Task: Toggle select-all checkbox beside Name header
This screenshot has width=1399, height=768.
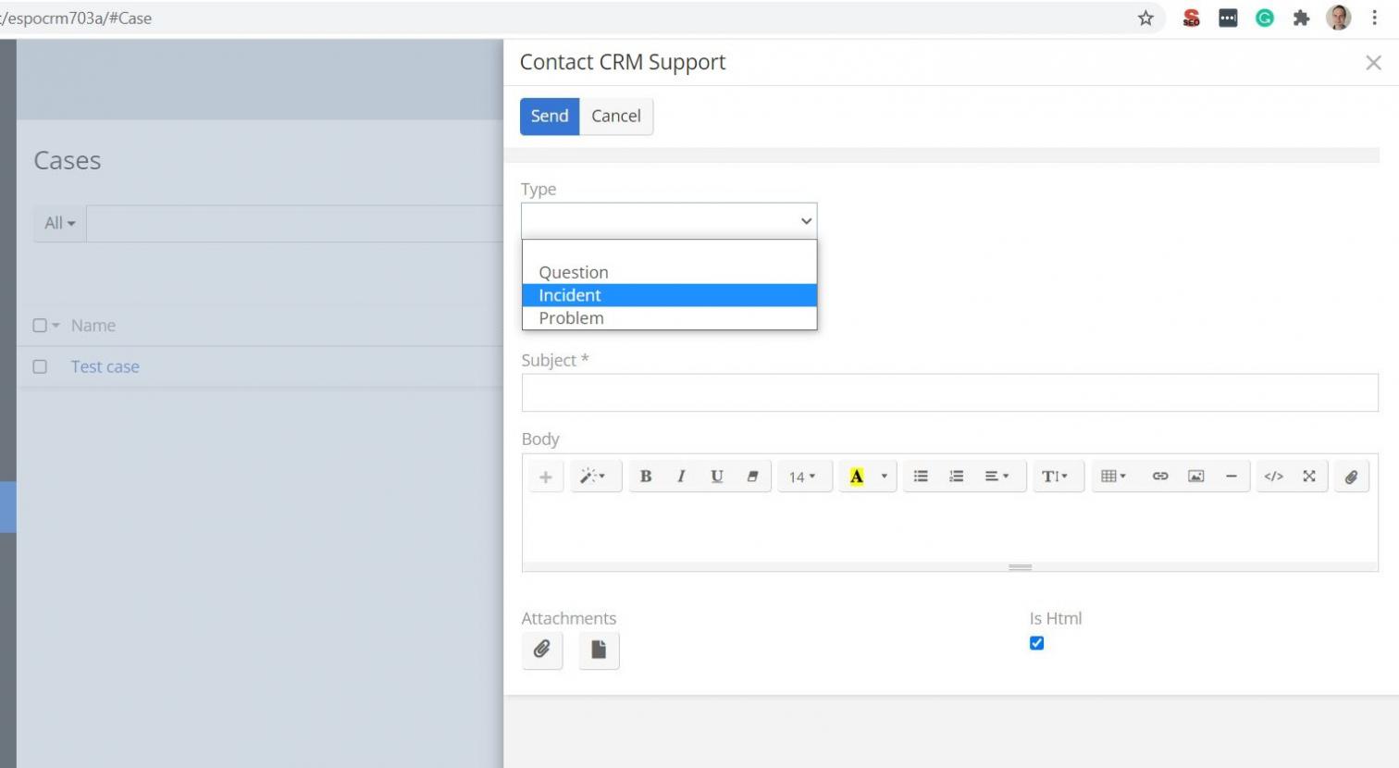Action: [40, 326]
